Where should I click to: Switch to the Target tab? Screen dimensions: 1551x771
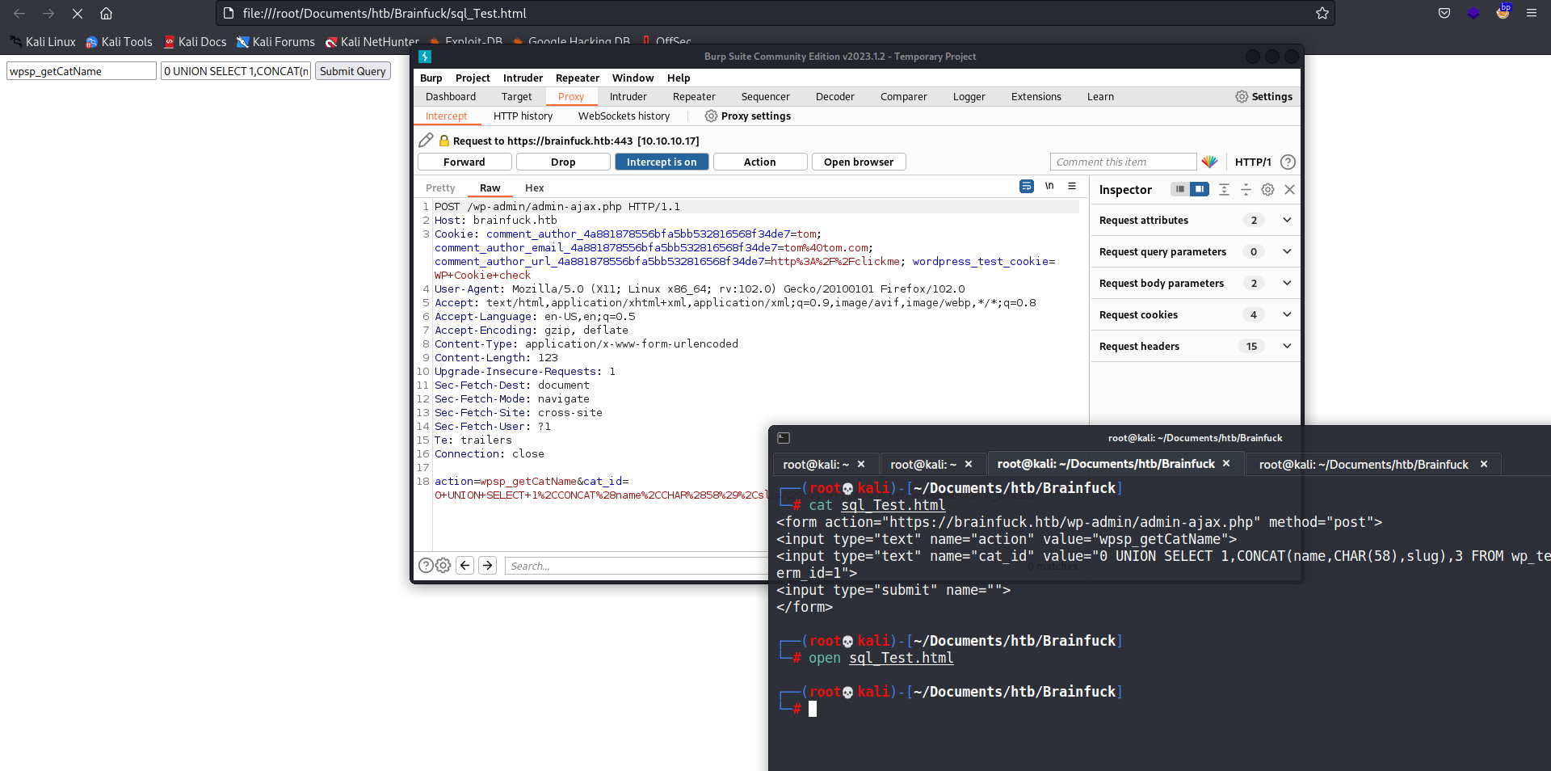(516, 96)
